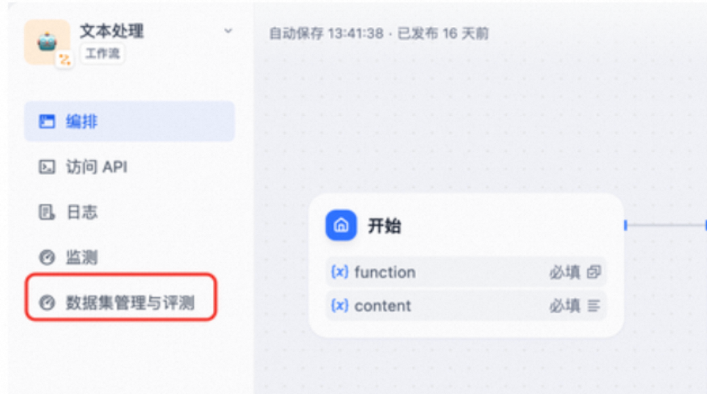
Task: Select the 开始 start node home icon
Action: pyautogui.click(x=341, y=225)
